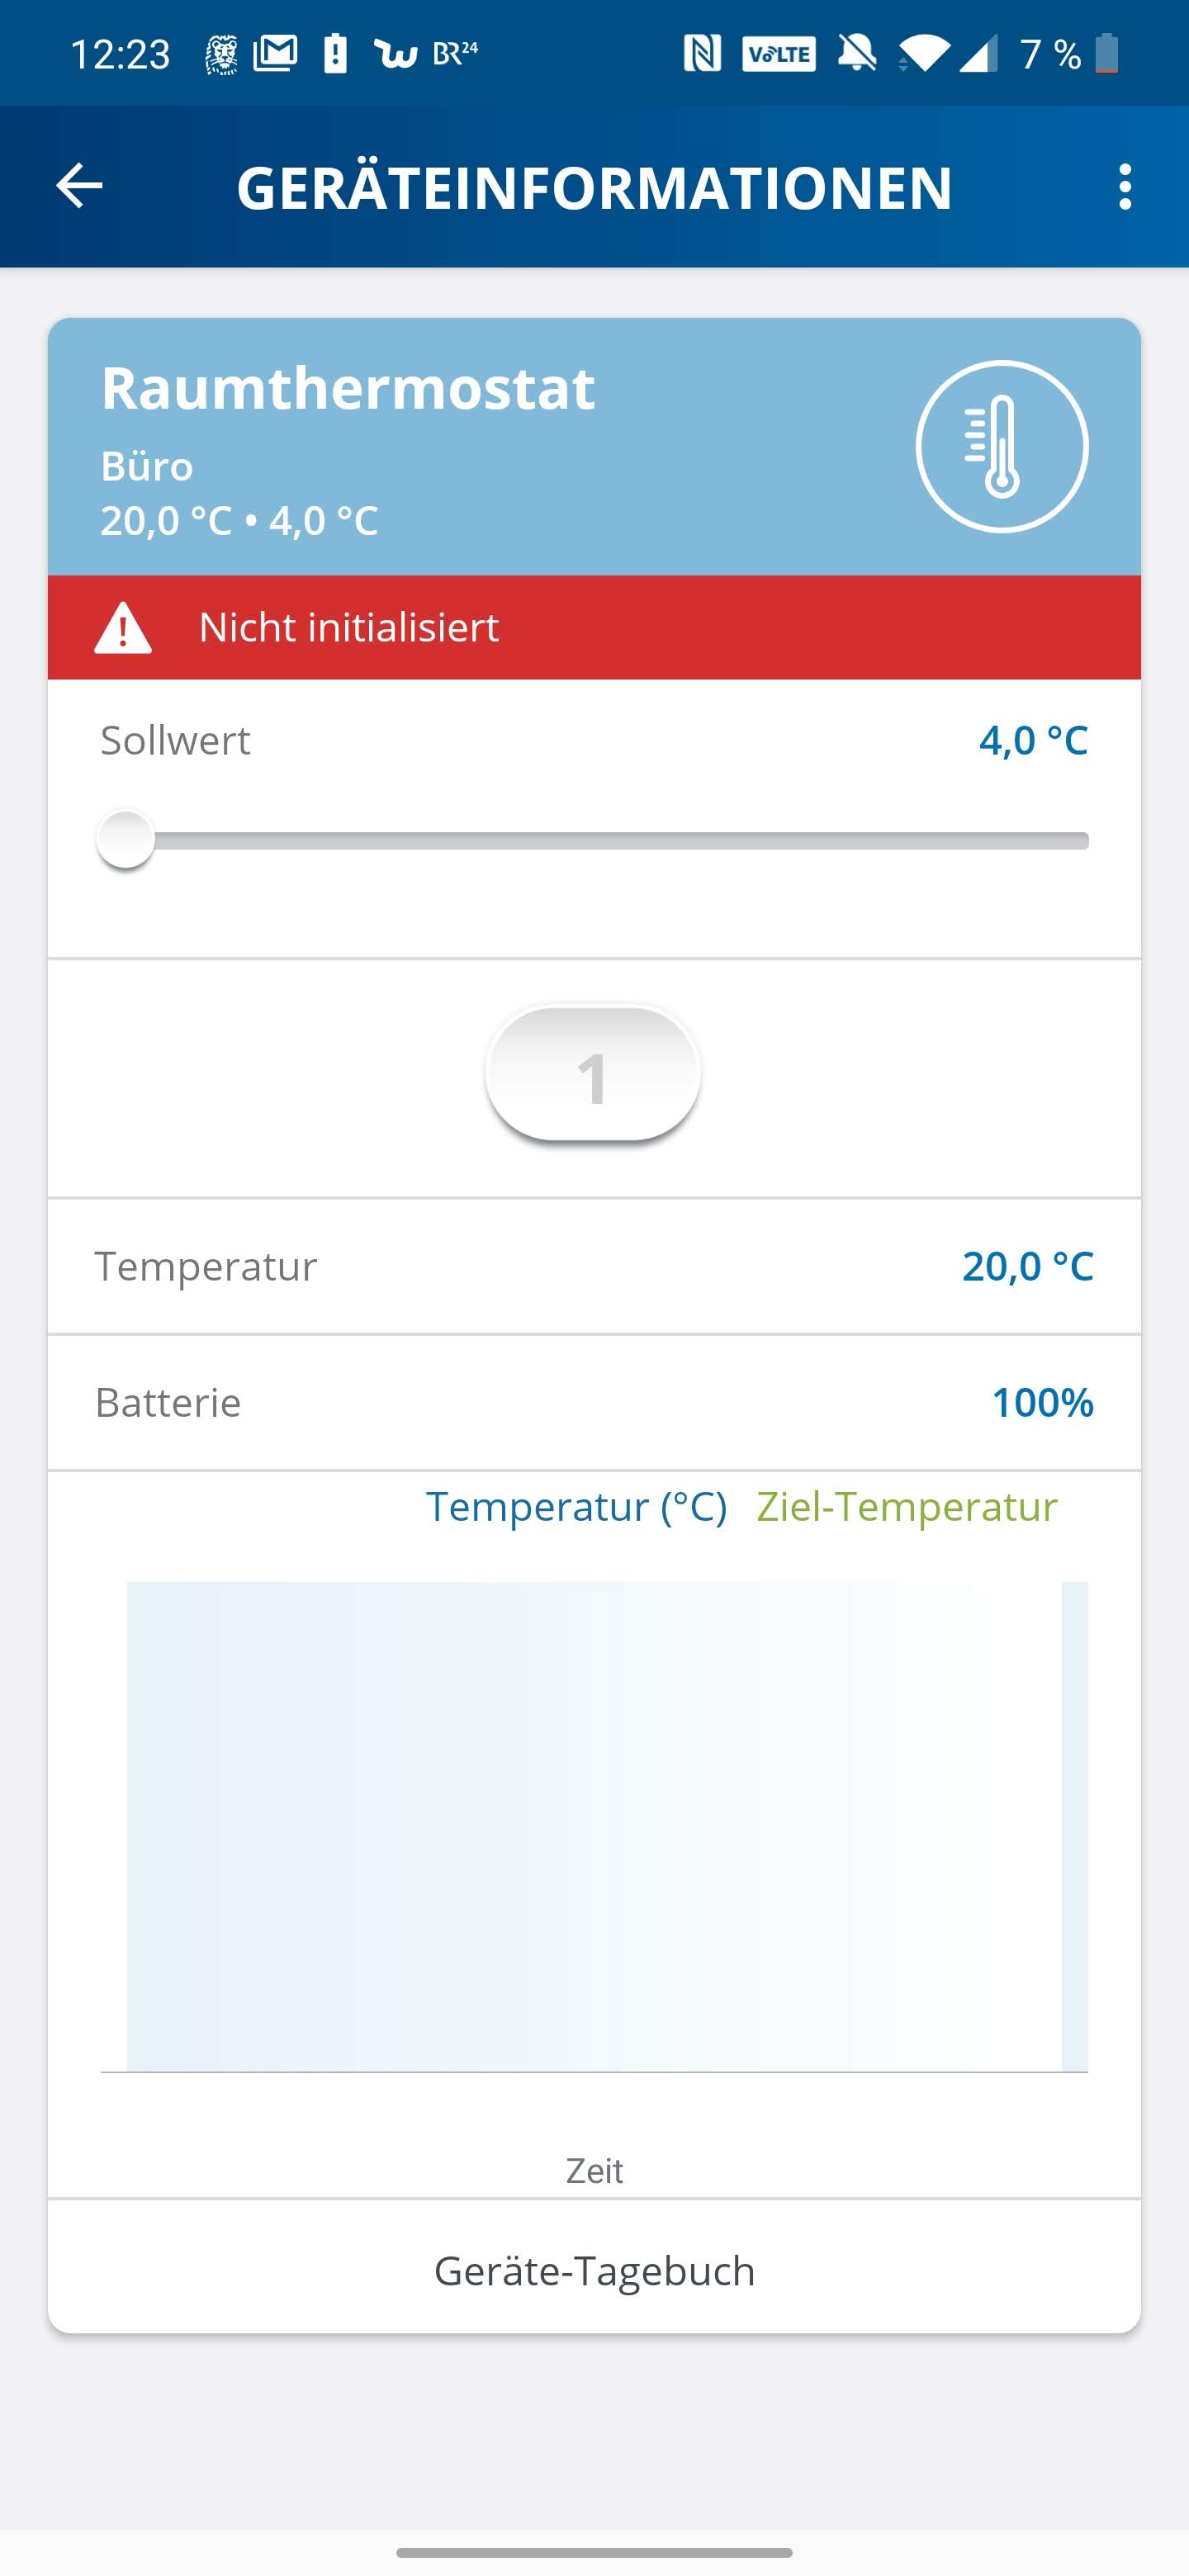This screenshot has height=2576, width=1189.
Task: Toggle the oval button labeled 1
Action: (x=593, y=1074)
